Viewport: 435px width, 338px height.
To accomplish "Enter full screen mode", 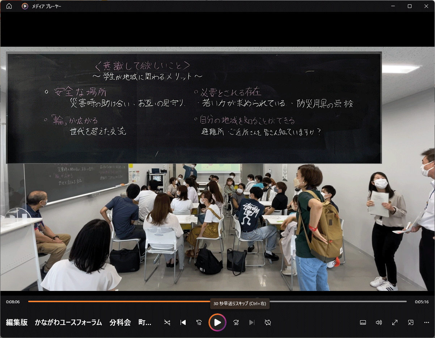I will [x=395, y=322].
